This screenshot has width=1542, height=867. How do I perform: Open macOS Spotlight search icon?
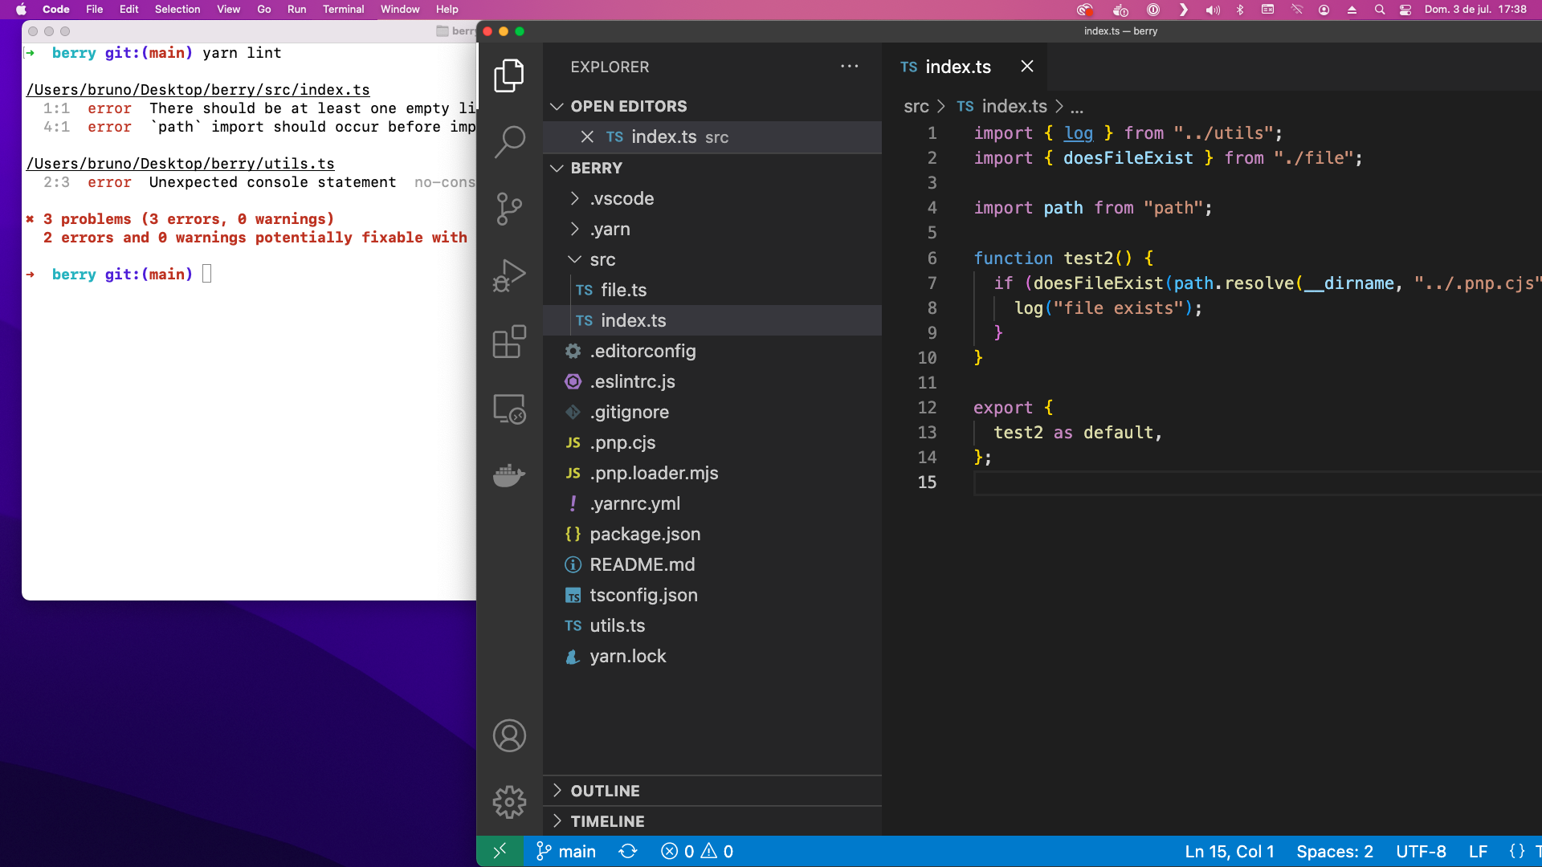(x=1379, y=10)
